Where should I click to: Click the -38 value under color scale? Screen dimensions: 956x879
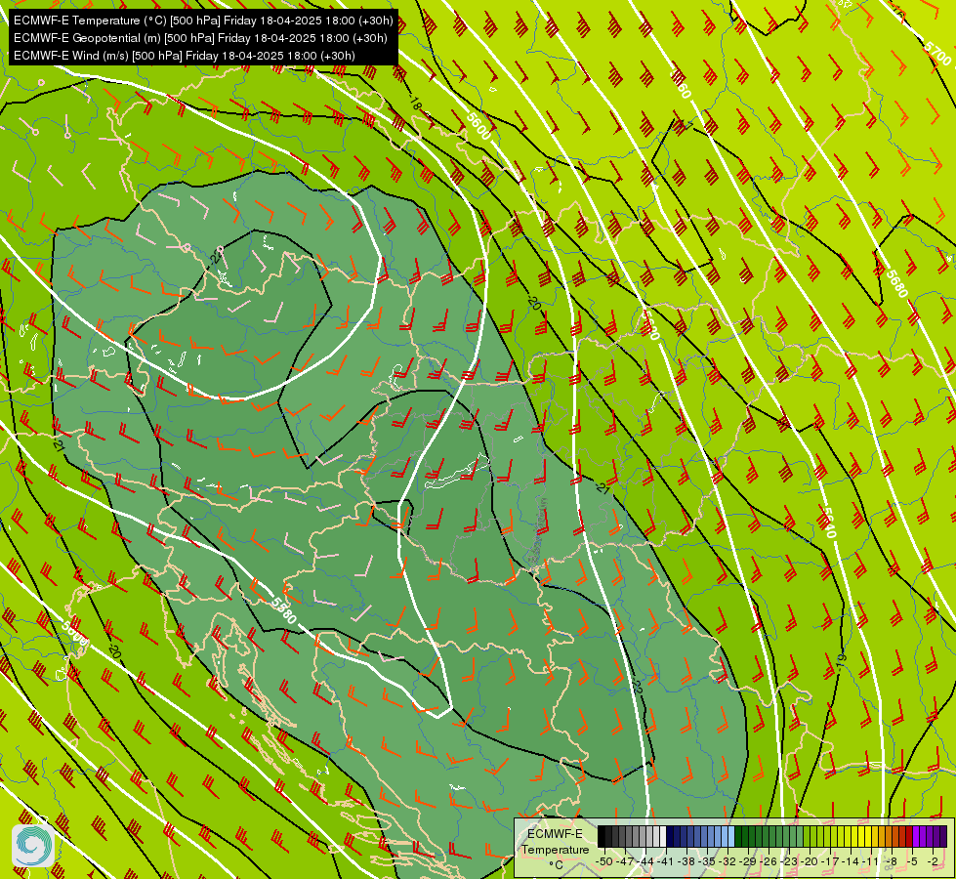click(x=686, y=861)
